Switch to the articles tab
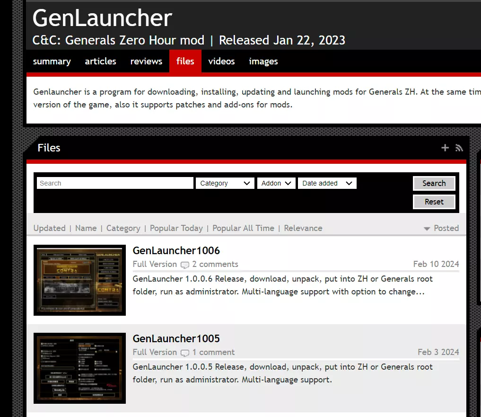Screen dimensions: 481x417 click(x=100, y=62)
